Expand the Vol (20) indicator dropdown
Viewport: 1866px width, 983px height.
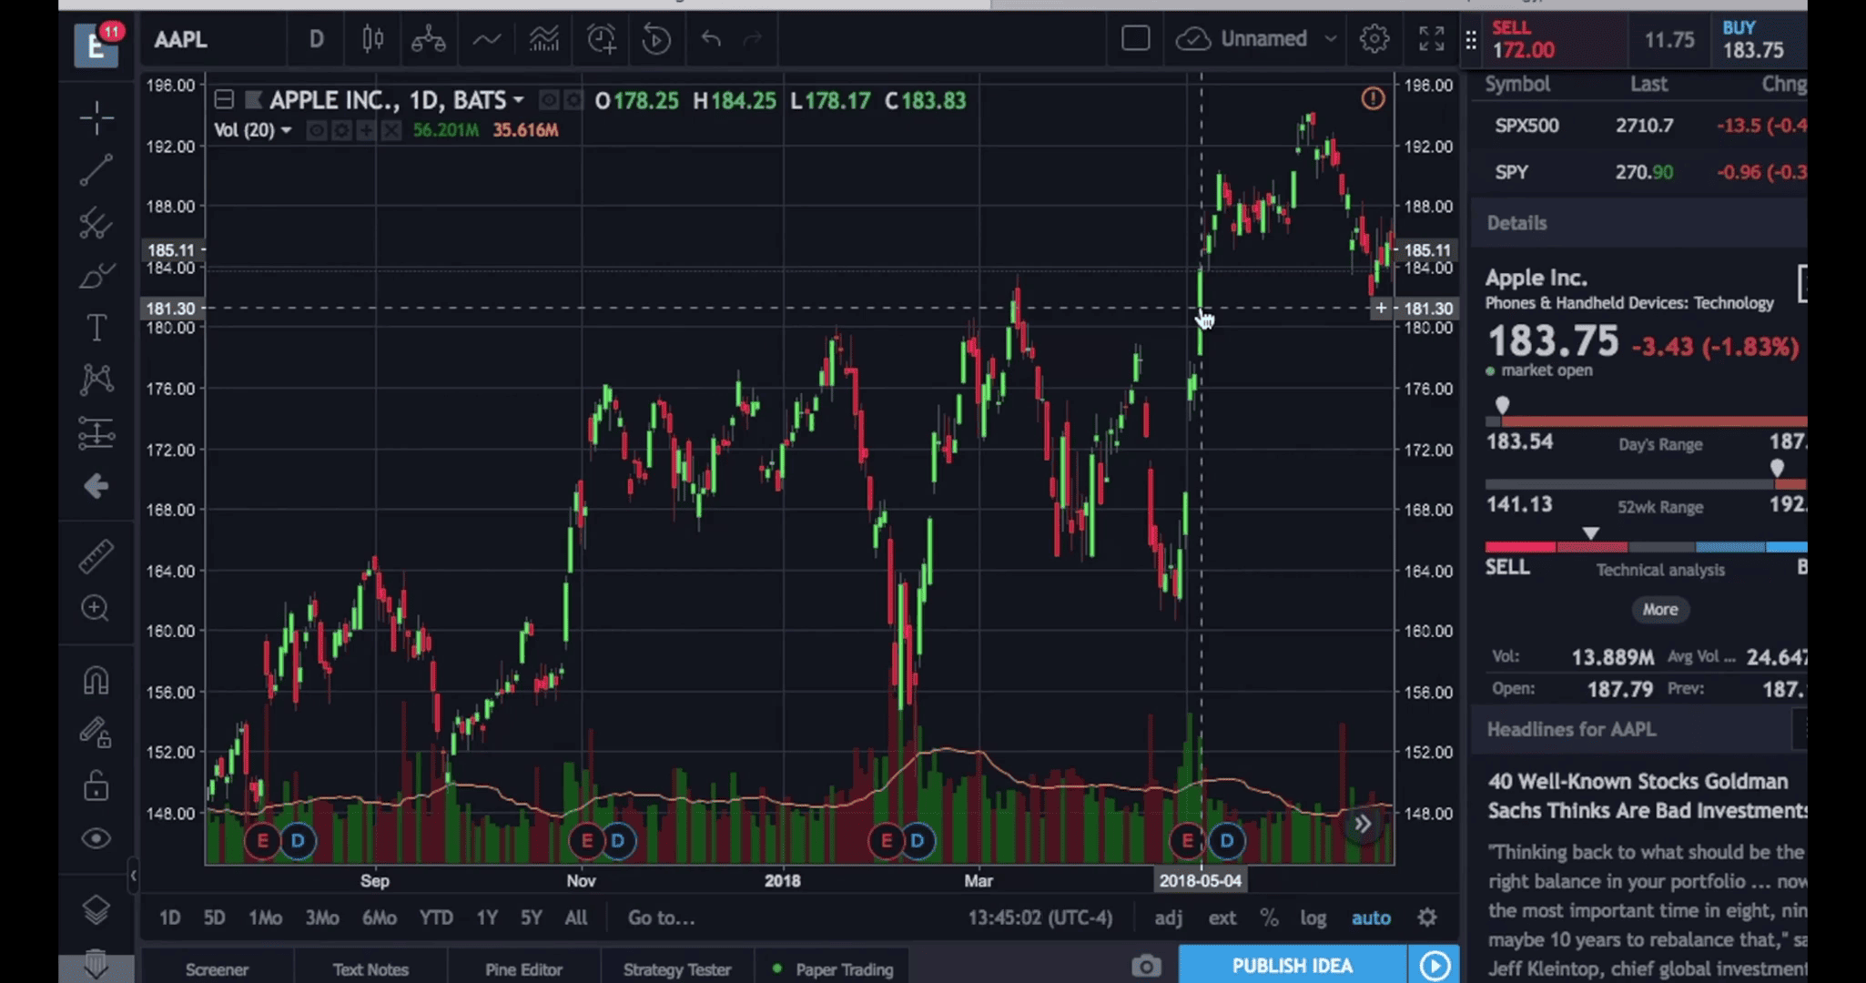coord(286,130)
